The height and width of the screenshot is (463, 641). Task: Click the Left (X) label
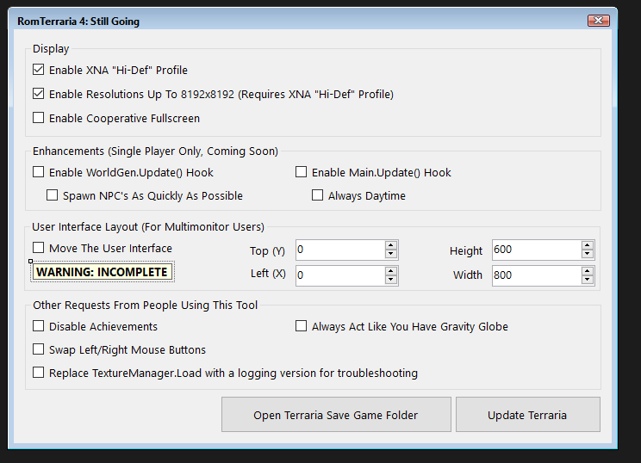tap(268, 274)
